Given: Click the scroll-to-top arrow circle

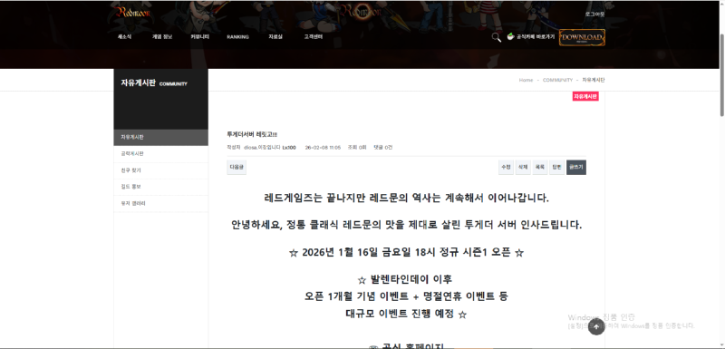Looking at the screenshot, I should pyautogui.click(x=596, y=327).
